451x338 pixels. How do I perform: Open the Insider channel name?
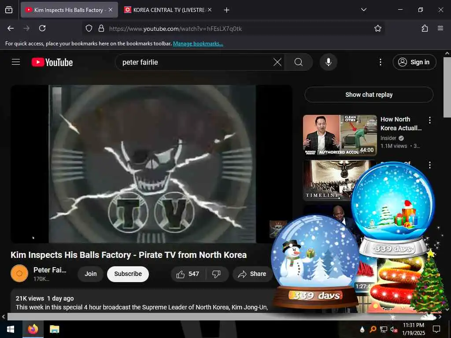click(388, 138)
